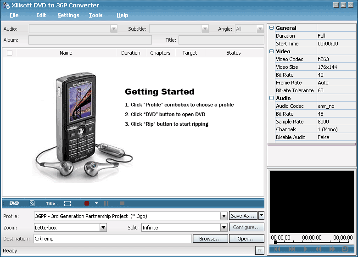The height and width of the screenshot is (257, 358).
Task: Open the Zoom Letterbox dropdown
Action: [x=103, y=228]
